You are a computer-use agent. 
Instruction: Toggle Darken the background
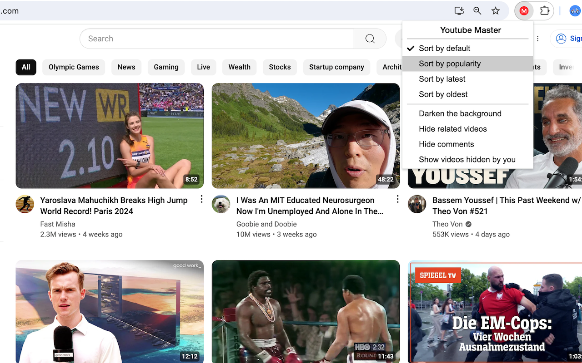(x=467, y=114)
